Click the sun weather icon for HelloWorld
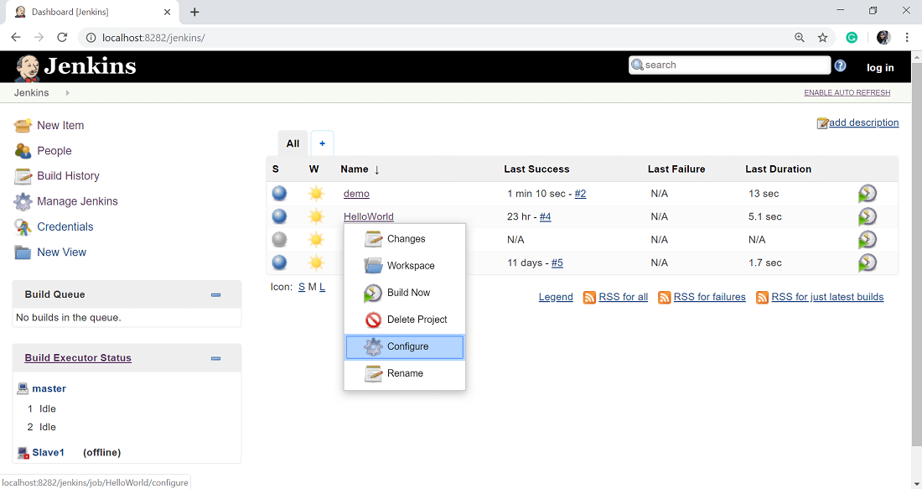The height and width of the screenshot is (489, 922). pos(316,216)
